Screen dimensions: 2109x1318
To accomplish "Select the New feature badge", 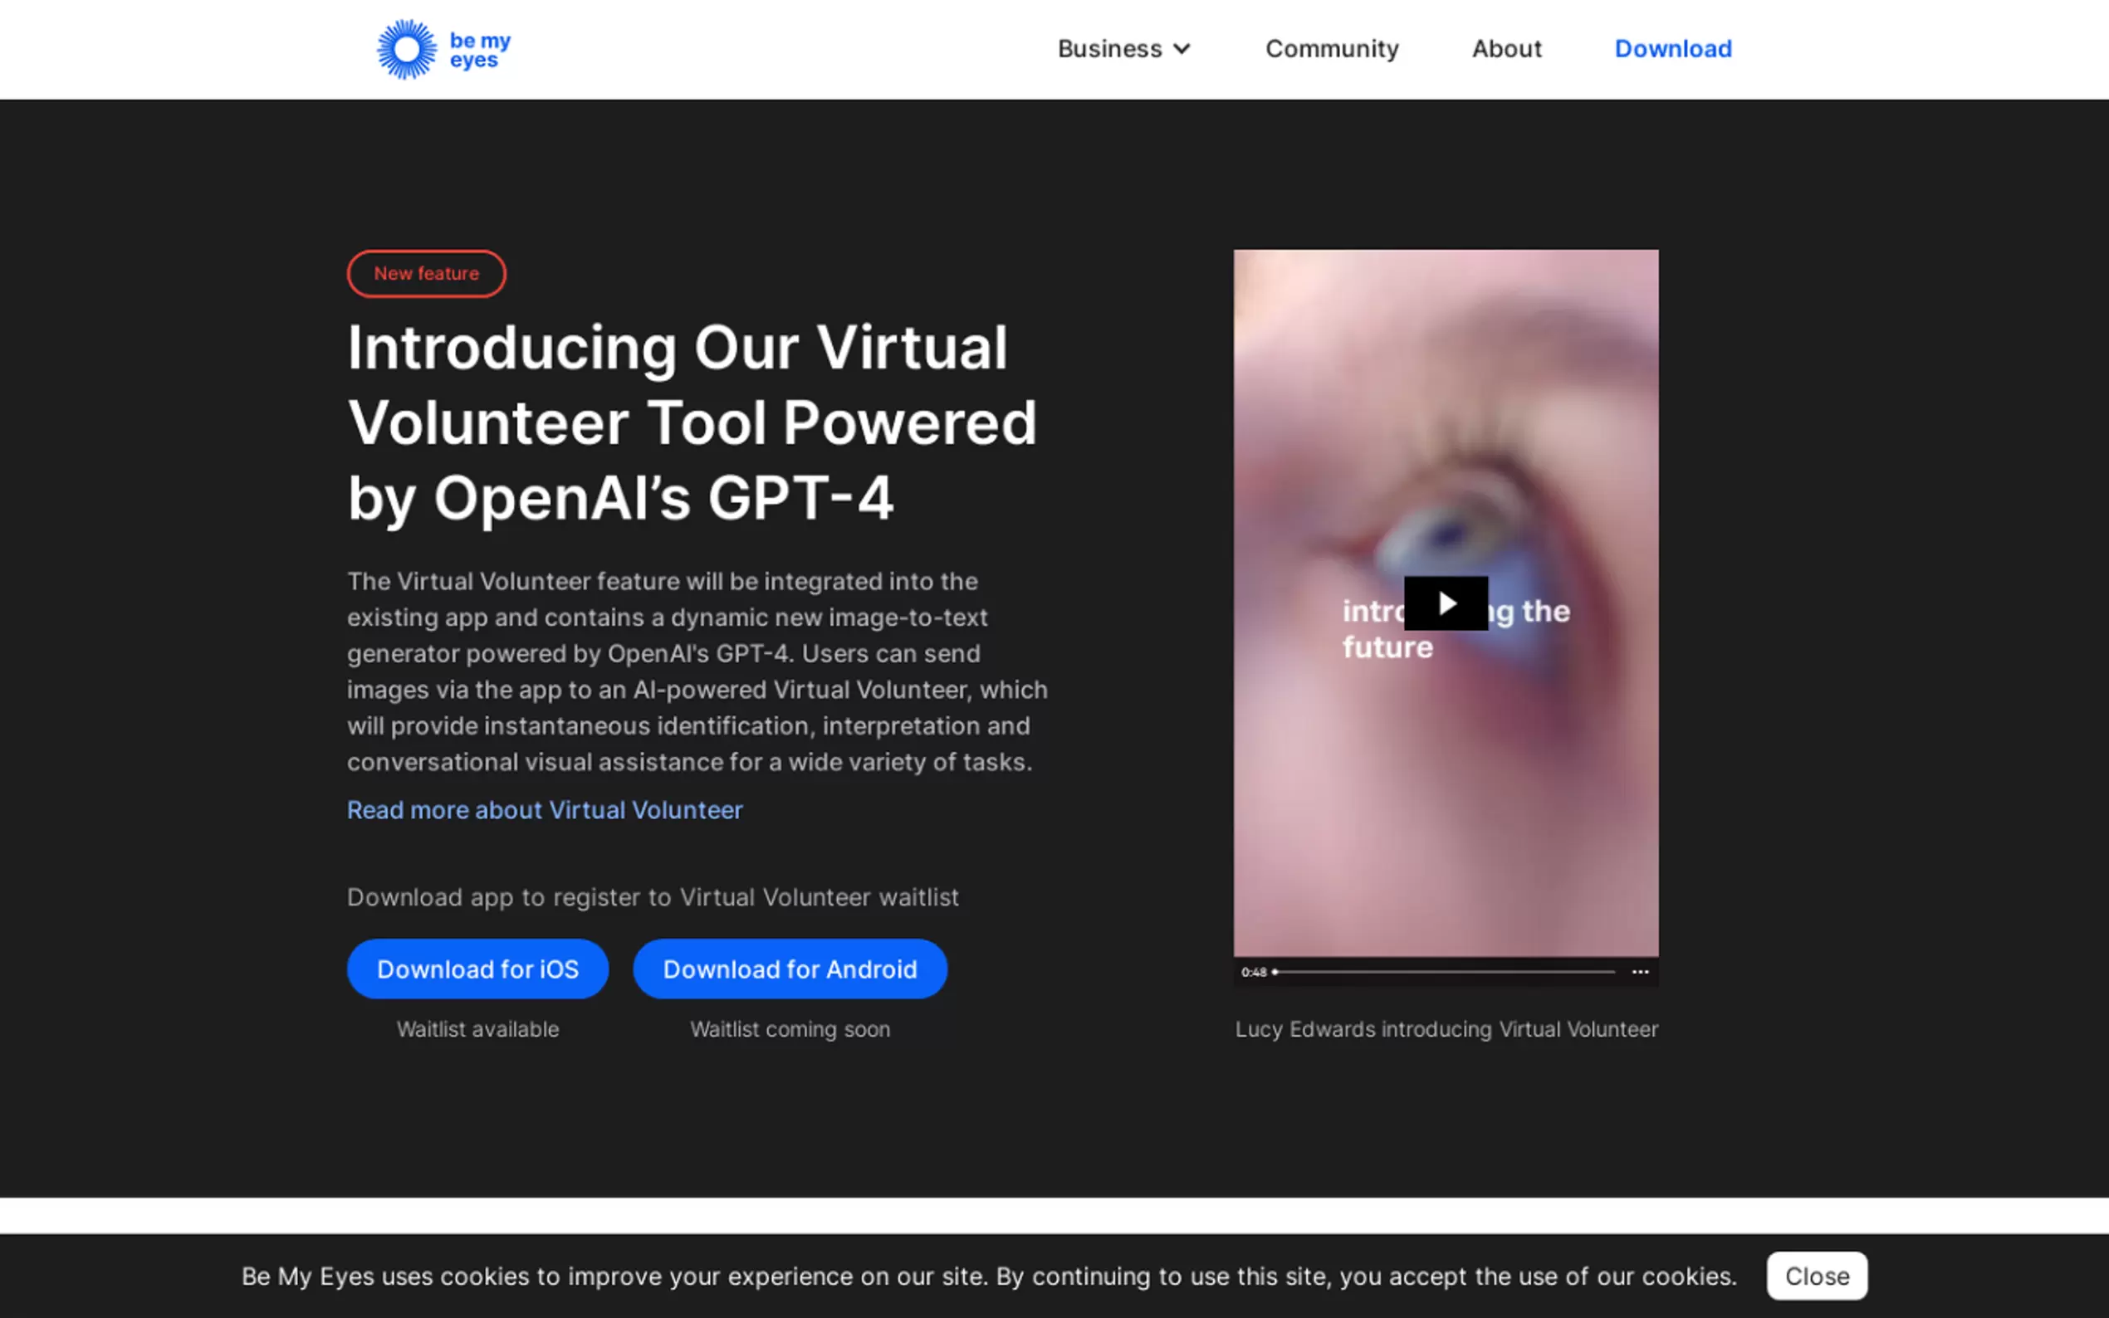I will [426, 273].
